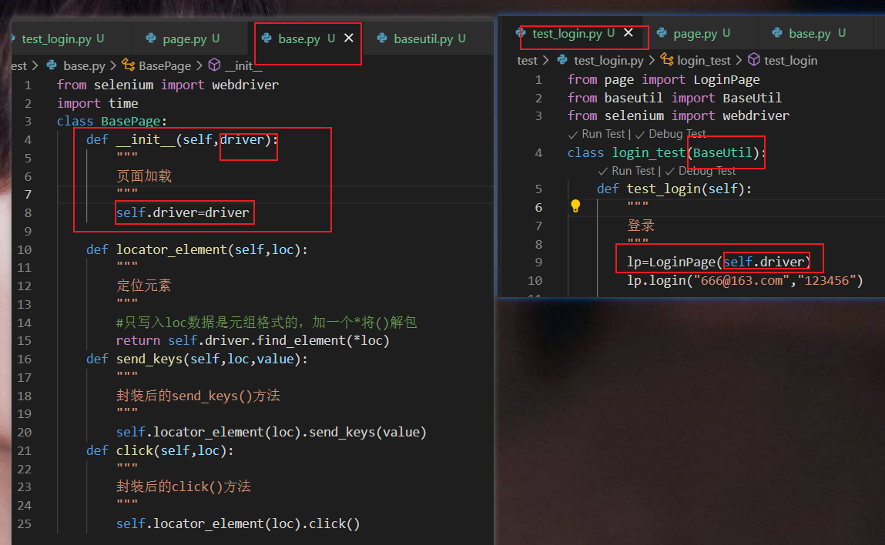Click 'def click(self,loc):' definition
This screenshot has height=545, width=885.
(x=159, y=450)
